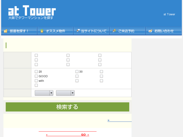Open the お問い合わせ tab

[164, 31]
